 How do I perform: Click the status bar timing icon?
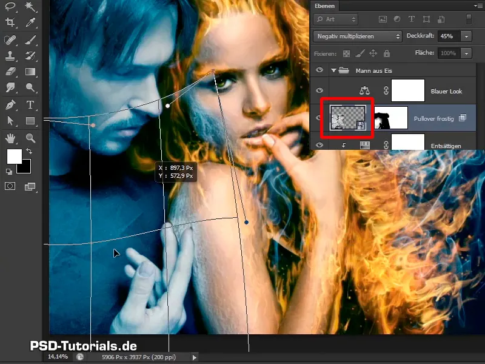[x=80, y=357]
